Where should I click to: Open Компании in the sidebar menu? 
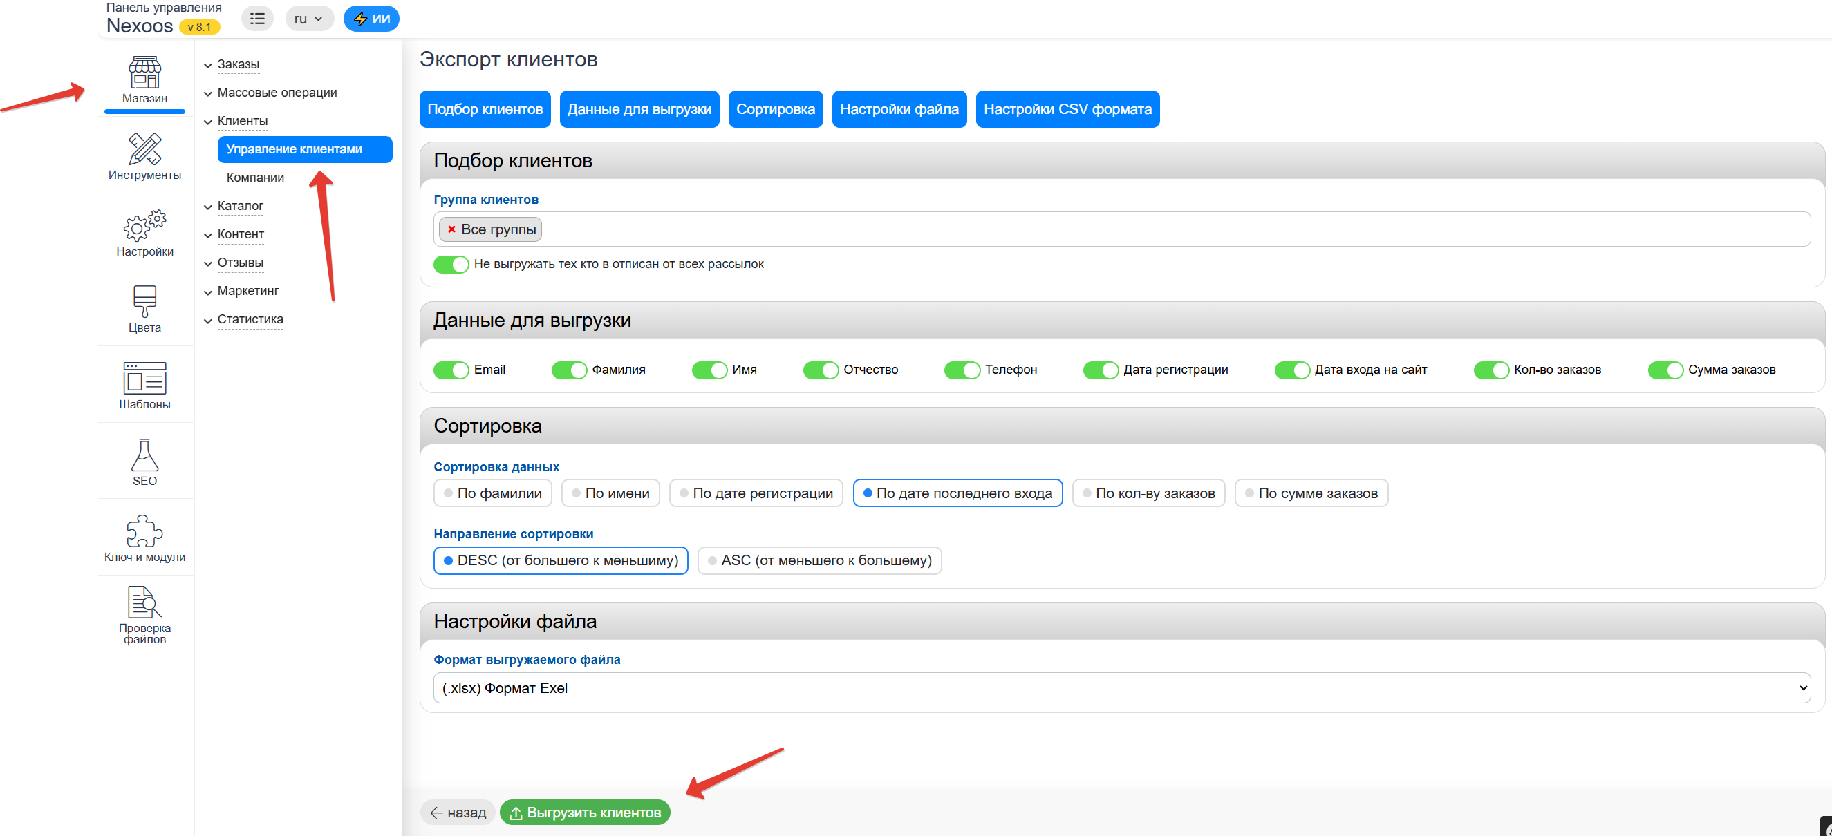click(x=255, y=178)
